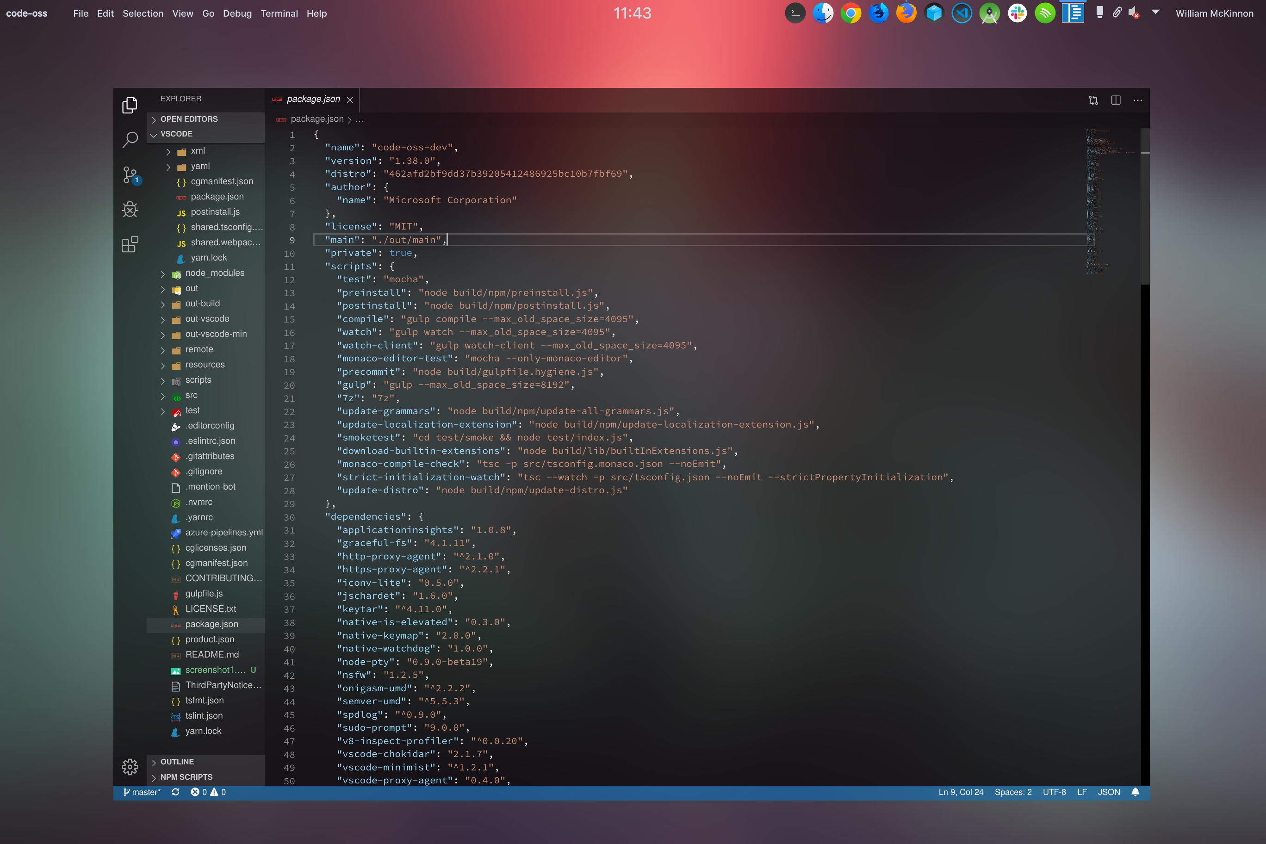Click the notifications bell in status bar
Screen dimensions: 1266x844
[x=1135, y=792]
